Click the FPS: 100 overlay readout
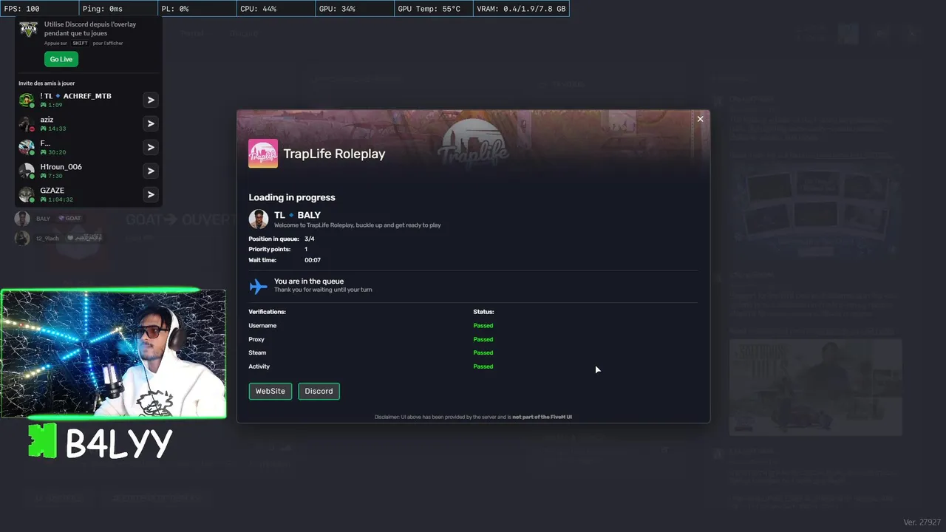 click(x=22, y=9)
